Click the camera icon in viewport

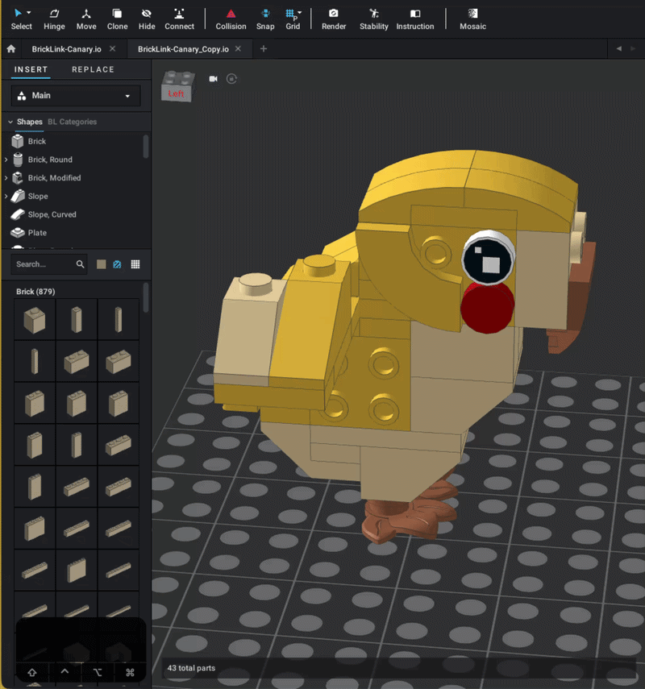[214, 79]
